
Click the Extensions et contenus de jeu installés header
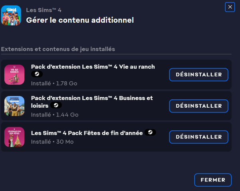[x=58, y=49]
